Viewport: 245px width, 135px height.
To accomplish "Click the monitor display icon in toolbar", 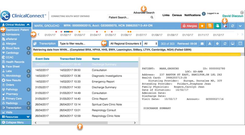I will [232, 44].
